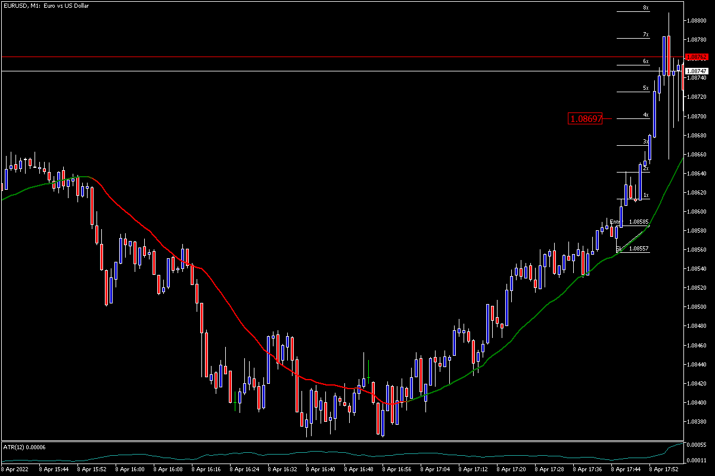Click the 8 Apr 17:04 time label

tap(434, 469)
